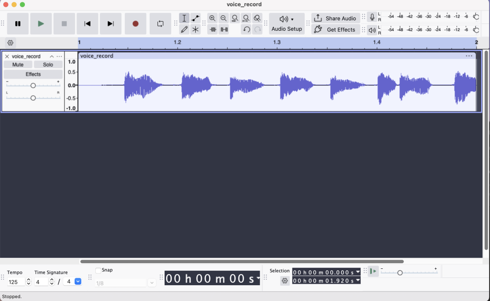Enable the Snap checkbox

[98, 270]
